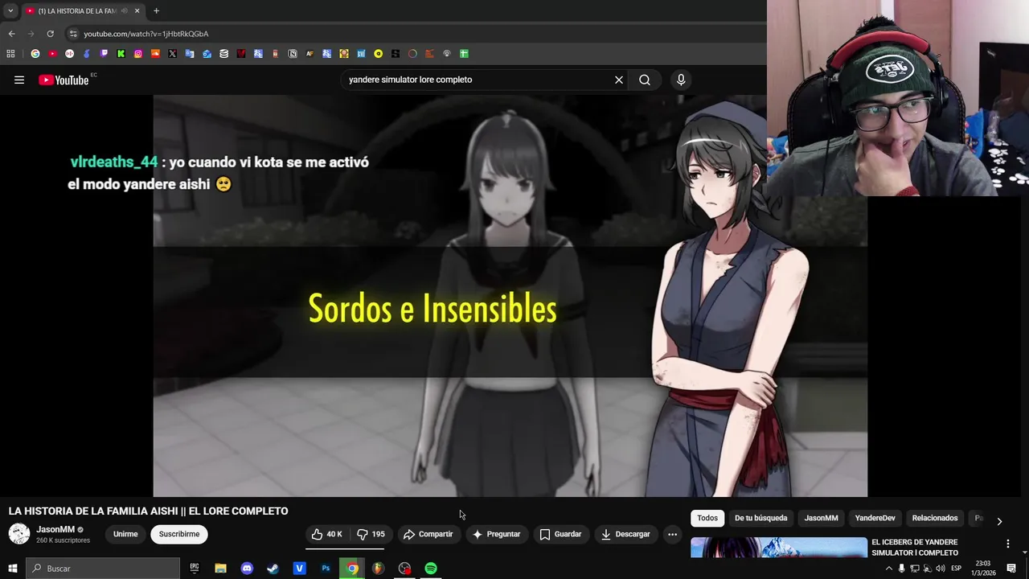Image resolution: width=1029 pixels, height=579 pixels.
Task: Reload the YouTube page
Action: [x=50, y=34]
